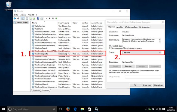Sort by the Starttyp column header
This screenshot has width=177, height=112.
point(86,23)
